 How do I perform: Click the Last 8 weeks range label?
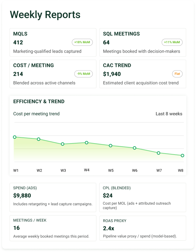(169, 114)
